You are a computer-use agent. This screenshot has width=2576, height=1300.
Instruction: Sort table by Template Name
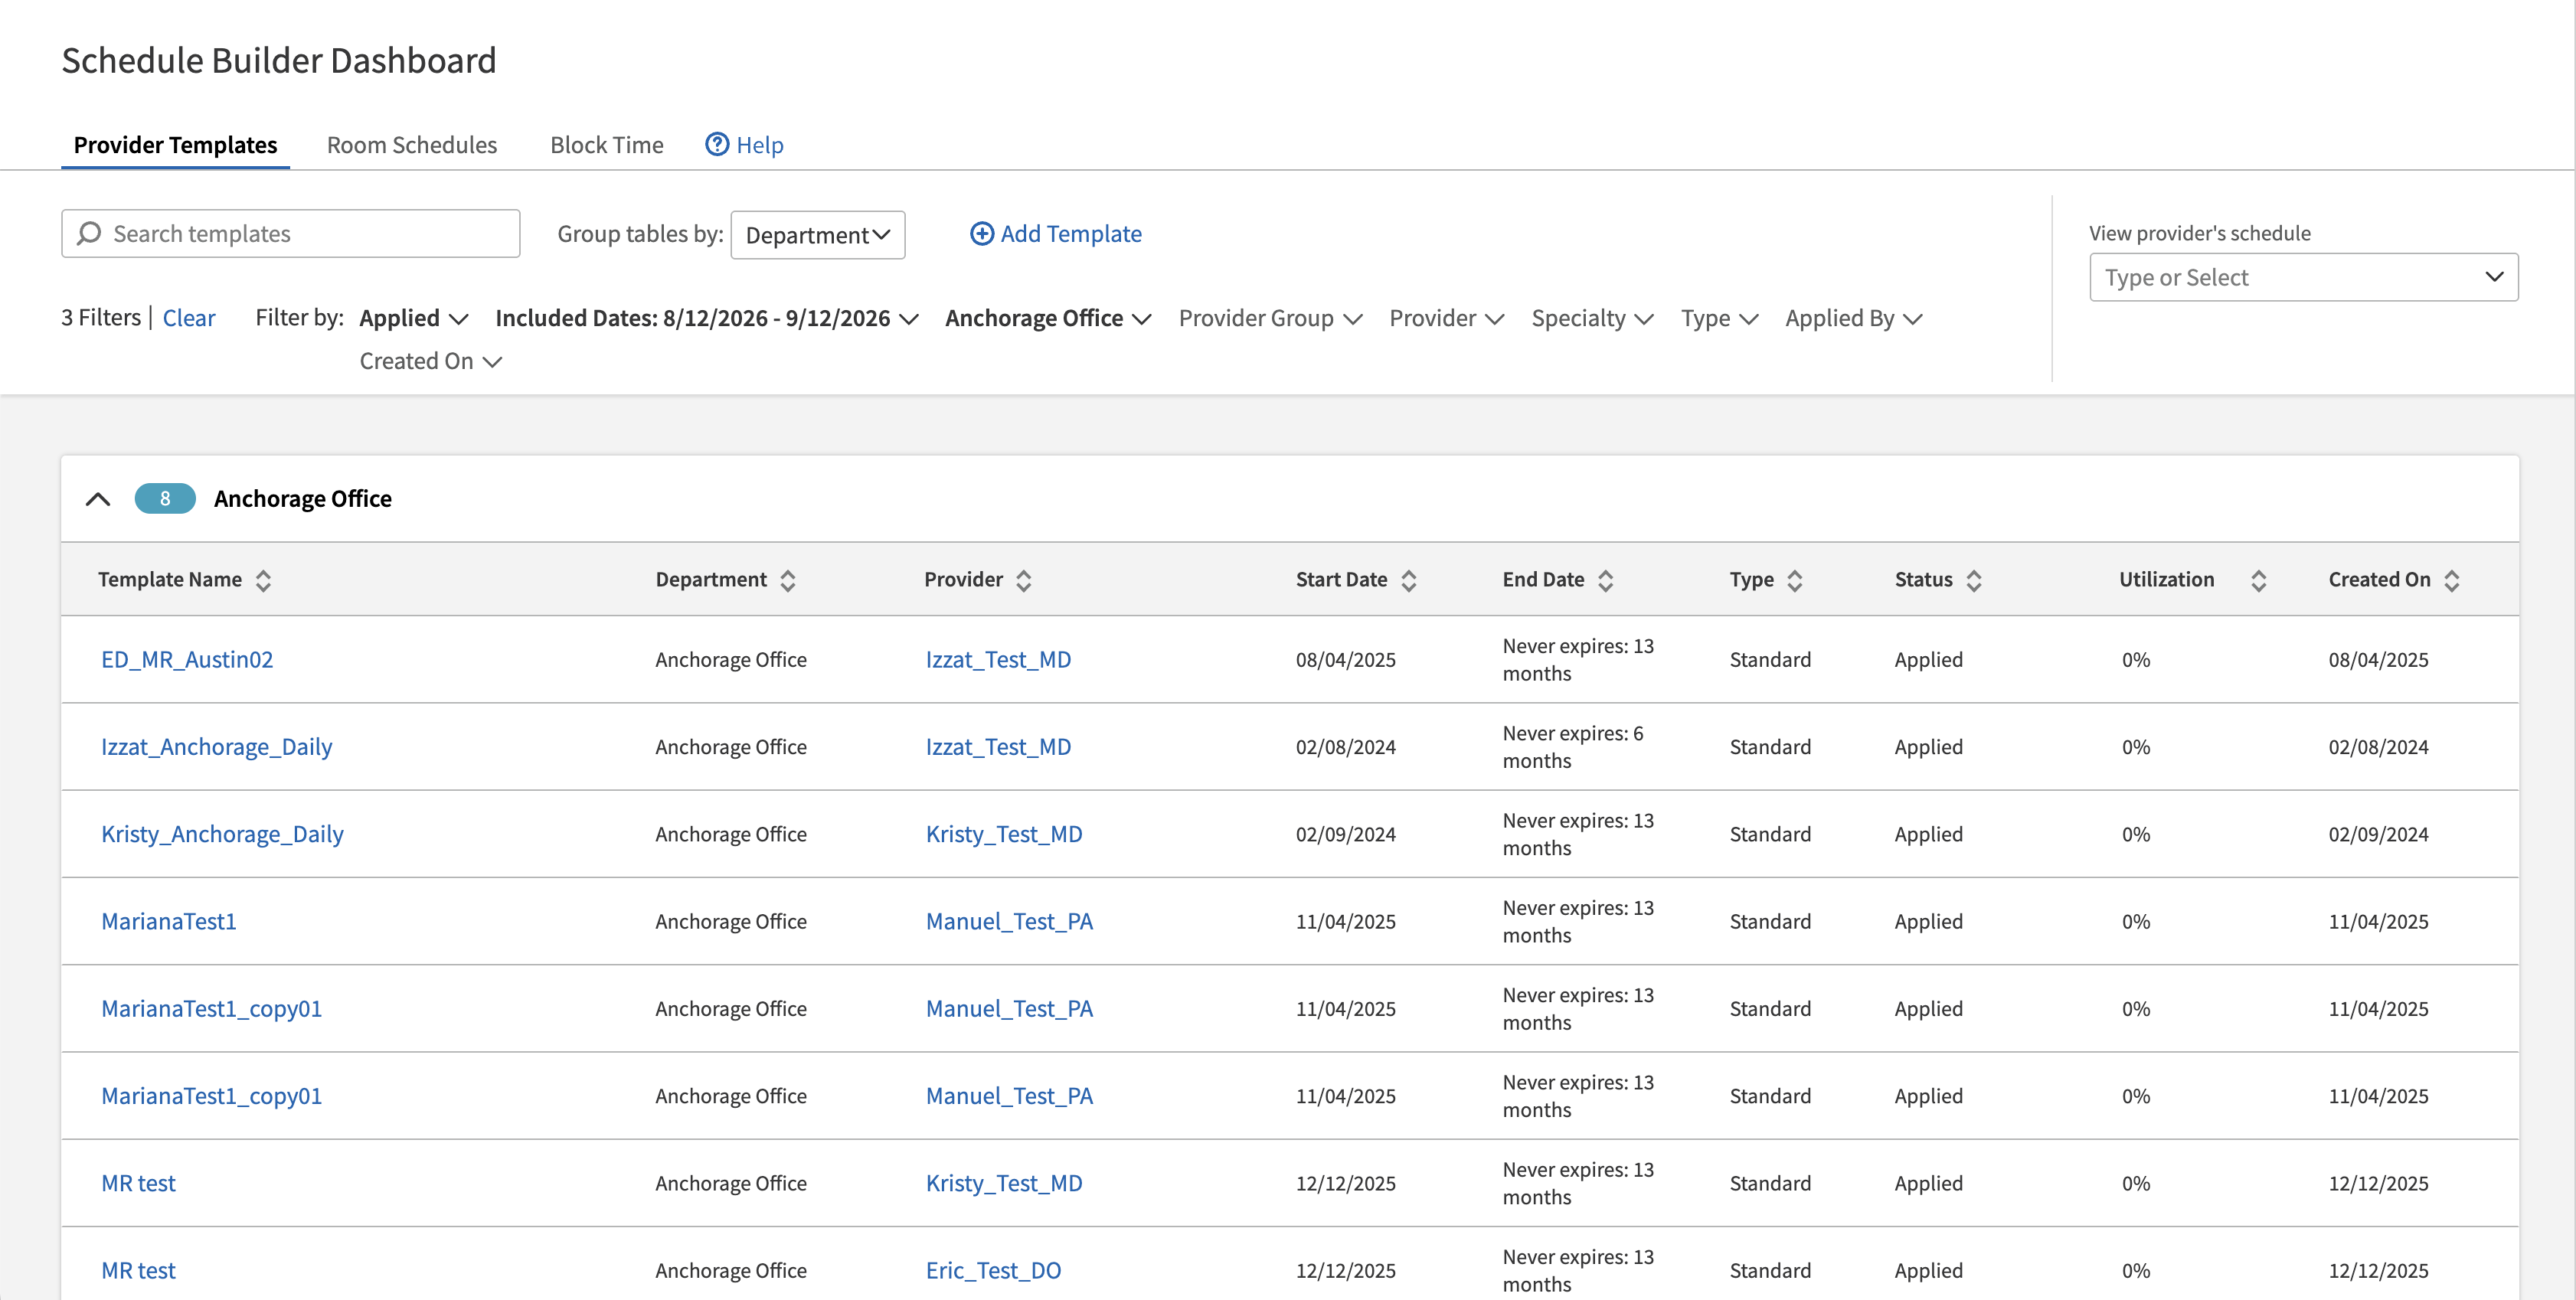(263, 580)
